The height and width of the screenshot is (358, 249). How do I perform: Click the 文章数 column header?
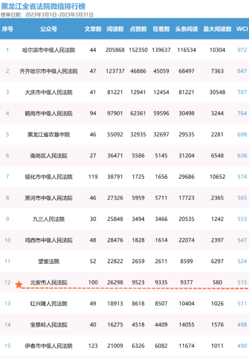click(93, 29)
